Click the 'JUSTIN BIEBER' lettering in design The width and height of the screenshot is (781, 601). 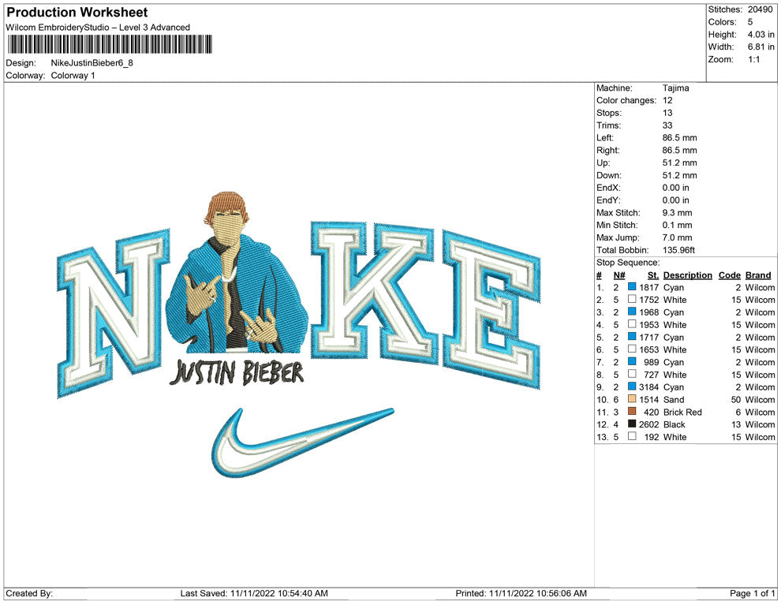pyautogui.click(x=237, y=372)
